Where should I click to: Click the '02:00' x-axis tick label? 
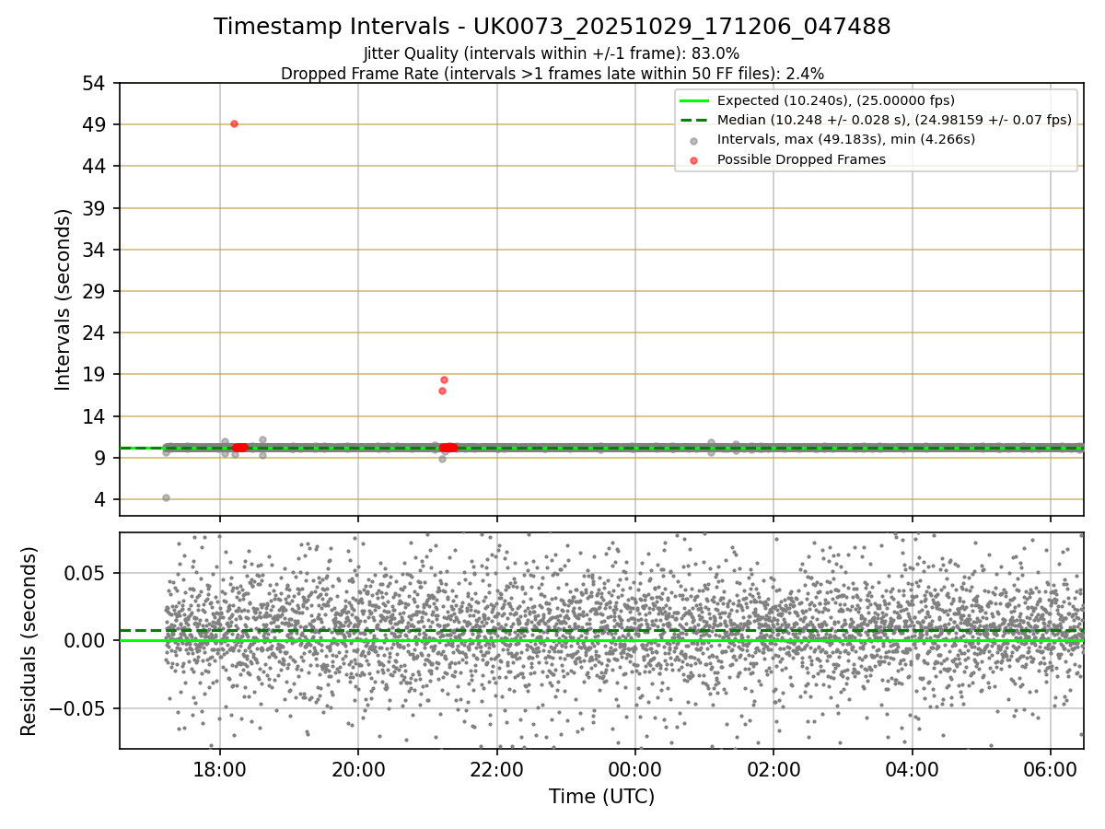(x=773, y=769)
